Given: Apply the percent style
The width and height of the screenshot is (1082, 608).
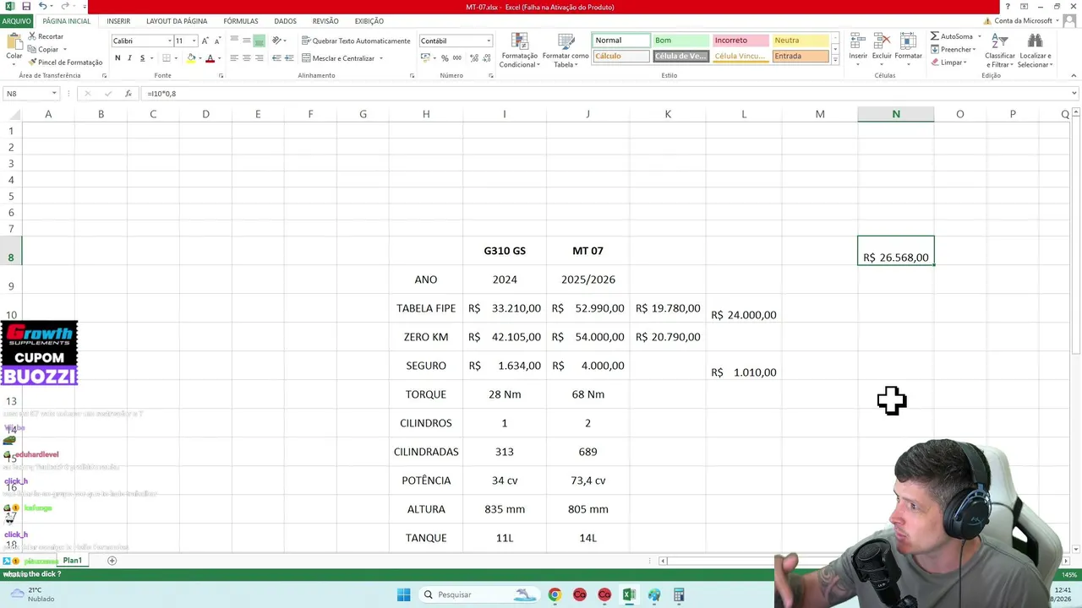Looking at the screenshot, I should pyautogui.click(x=445, y=58).
